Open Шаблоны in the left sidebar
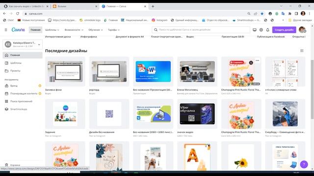 [x=23, y=63]
